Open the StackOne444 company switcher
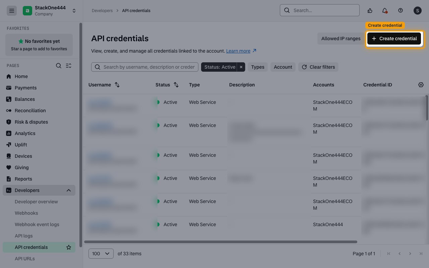The width and height of the screenshot is (429, 268). [x=50, y=11]
